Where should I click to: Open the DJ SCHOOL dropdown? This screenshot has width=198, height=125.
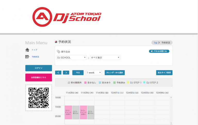click(x=71, y=58)
